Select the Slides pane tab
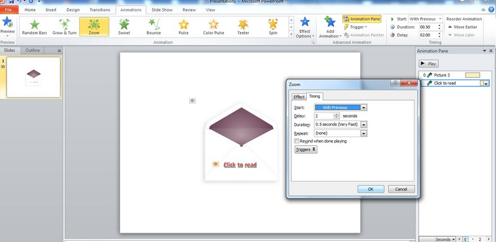 pyautogui.click(x=9, y=50)
